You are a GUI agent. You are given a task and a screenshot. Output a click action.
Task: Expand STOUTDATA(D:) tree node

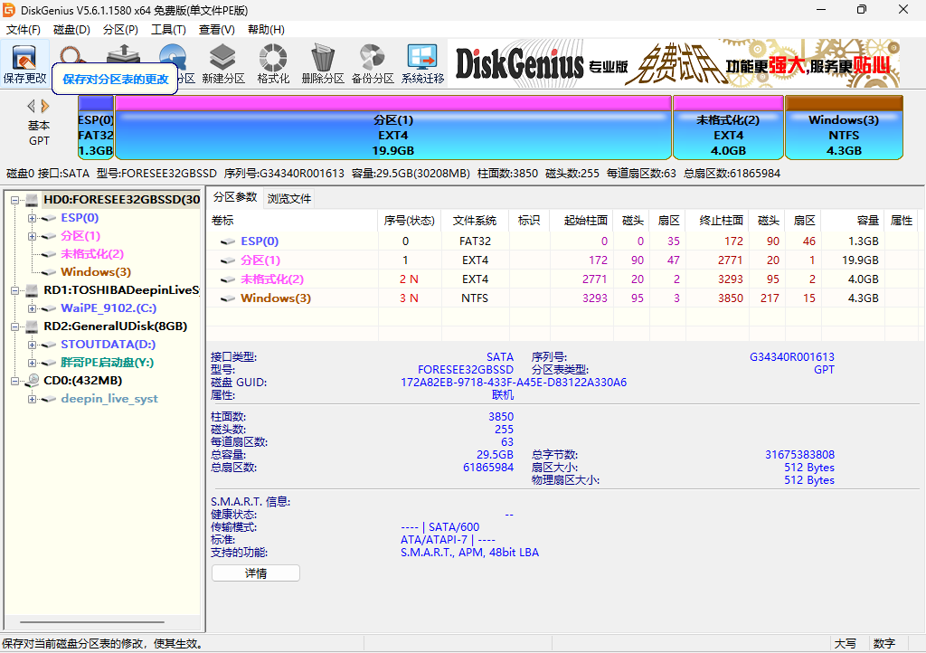tap(32, 345)
